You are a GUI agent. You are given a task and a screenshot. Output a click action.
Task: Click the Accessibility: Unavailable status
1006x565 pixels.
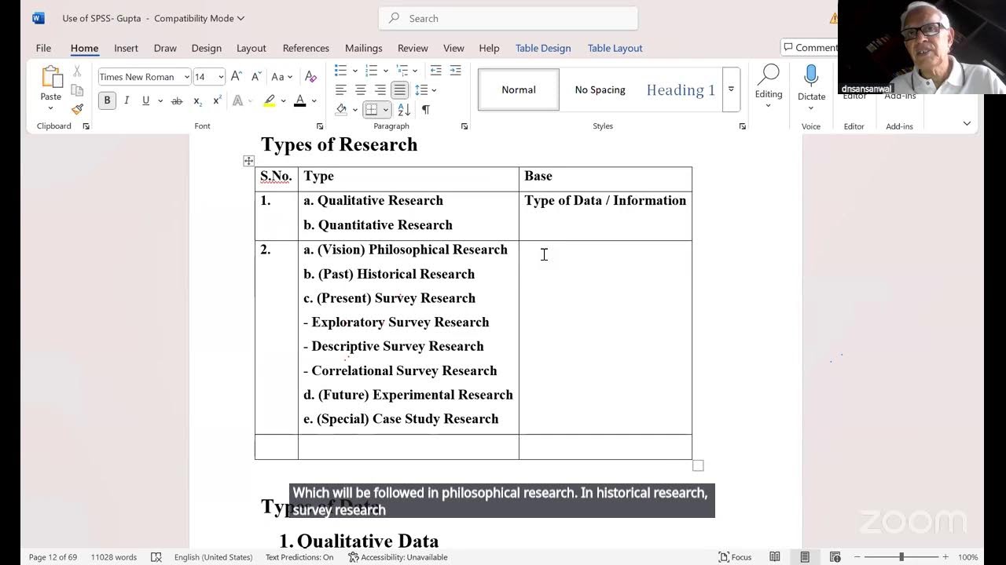click(x=398, y=557)
